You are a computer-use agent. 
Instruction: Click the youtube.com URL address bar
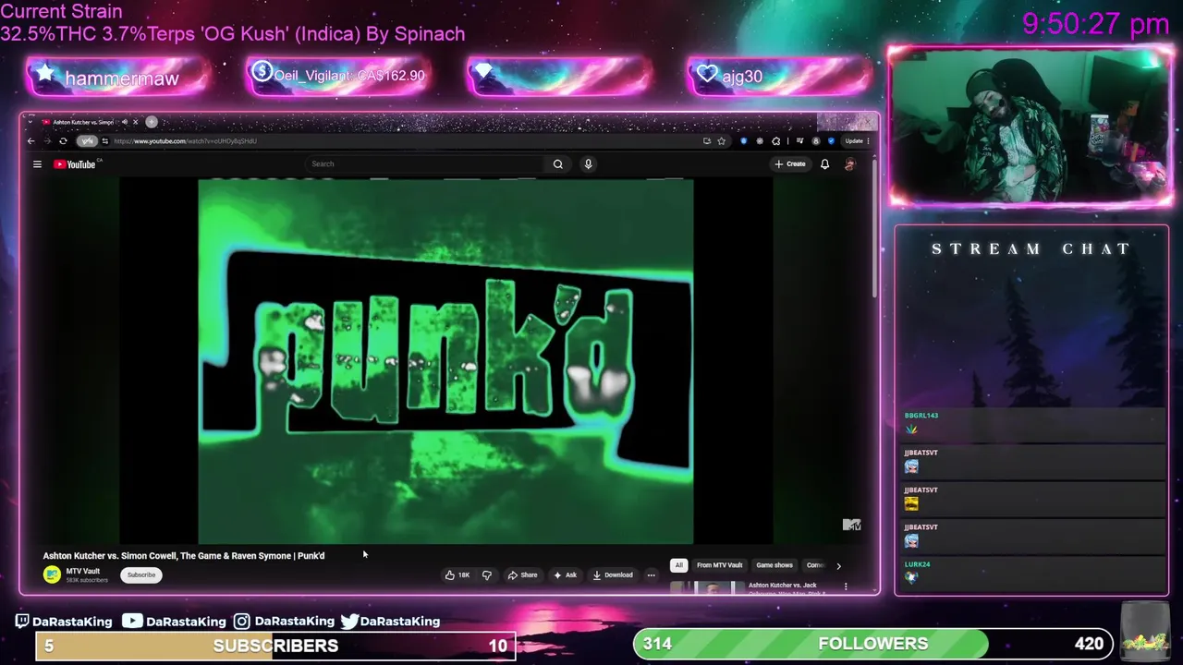tap(397, 141)
